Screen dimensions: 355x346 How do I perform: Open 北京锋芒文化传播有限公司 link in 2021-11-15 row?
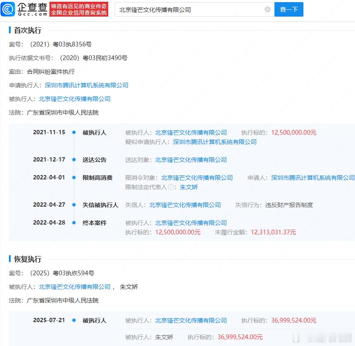point(191,133)
